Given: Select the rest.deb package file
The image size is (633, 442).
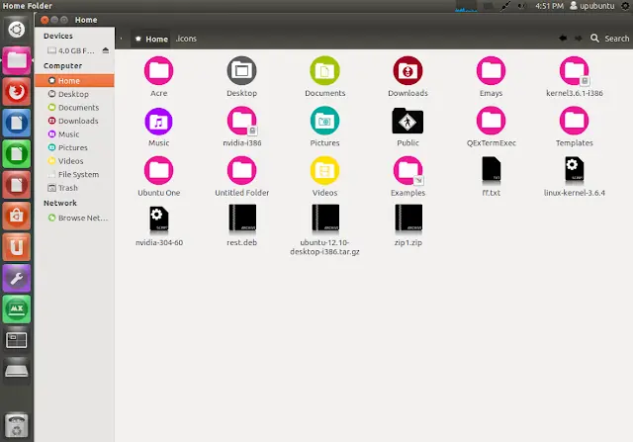Looking at the screenshot, I should (x=242, y=218).
